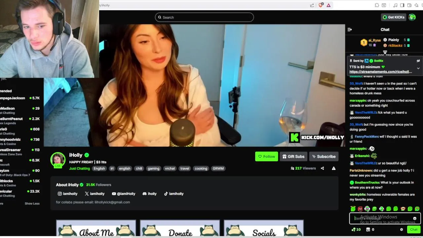Select the gaming tag
This screenshot has width=423, height=238.
click(x=153, y=169)
